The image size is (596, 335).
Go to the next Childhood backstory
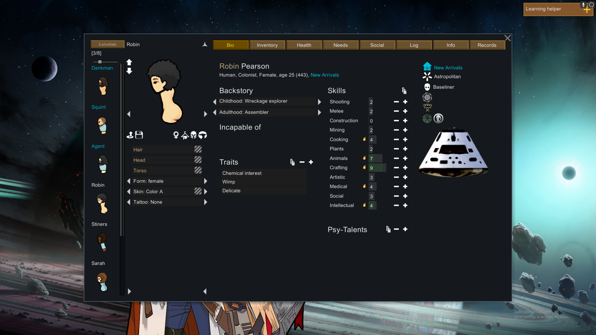click(319, 102)
